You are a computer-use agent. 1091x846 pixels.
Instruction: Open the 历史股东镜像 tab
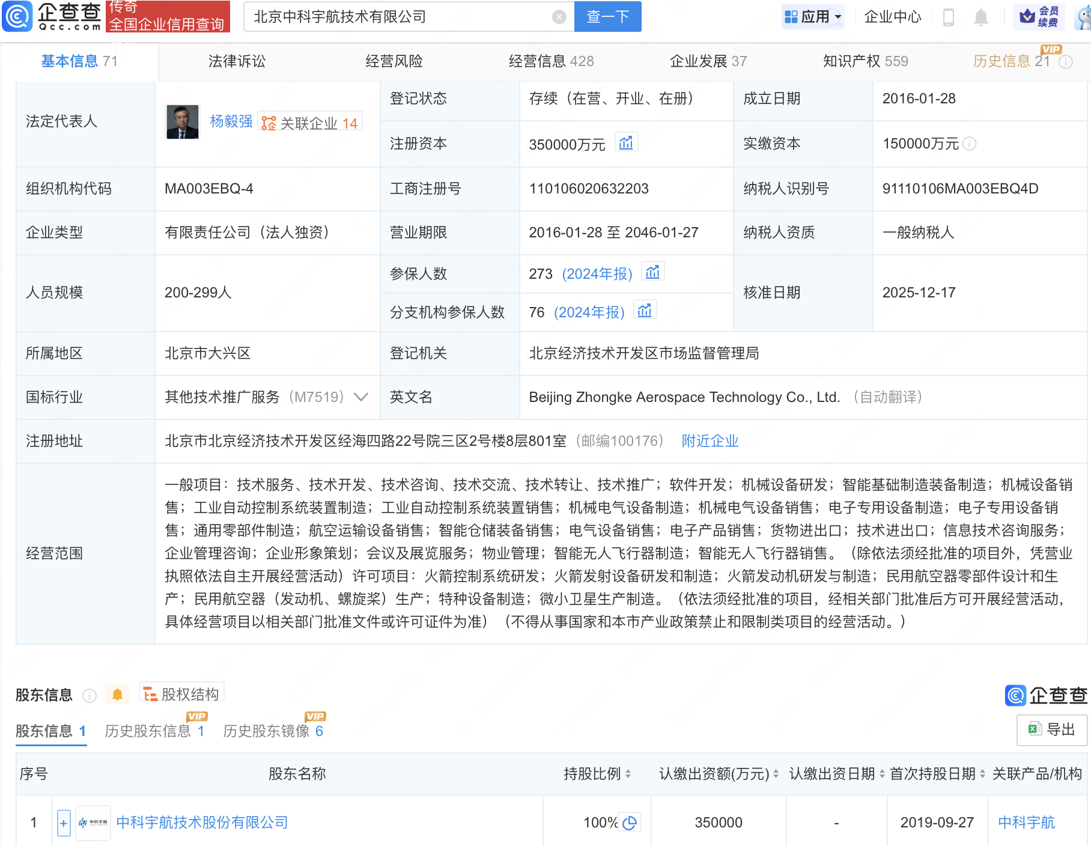pyautogui.click(x=273, y=731)
